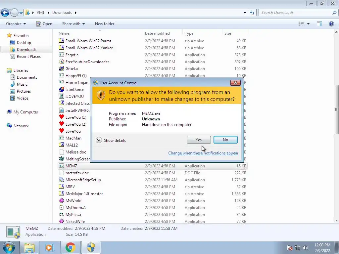Image resolution: width=339 pixels, height=254 pixels.
Task: Click the Email-Worm.Win32.Yanker zip icon
Action: [62, 48]
